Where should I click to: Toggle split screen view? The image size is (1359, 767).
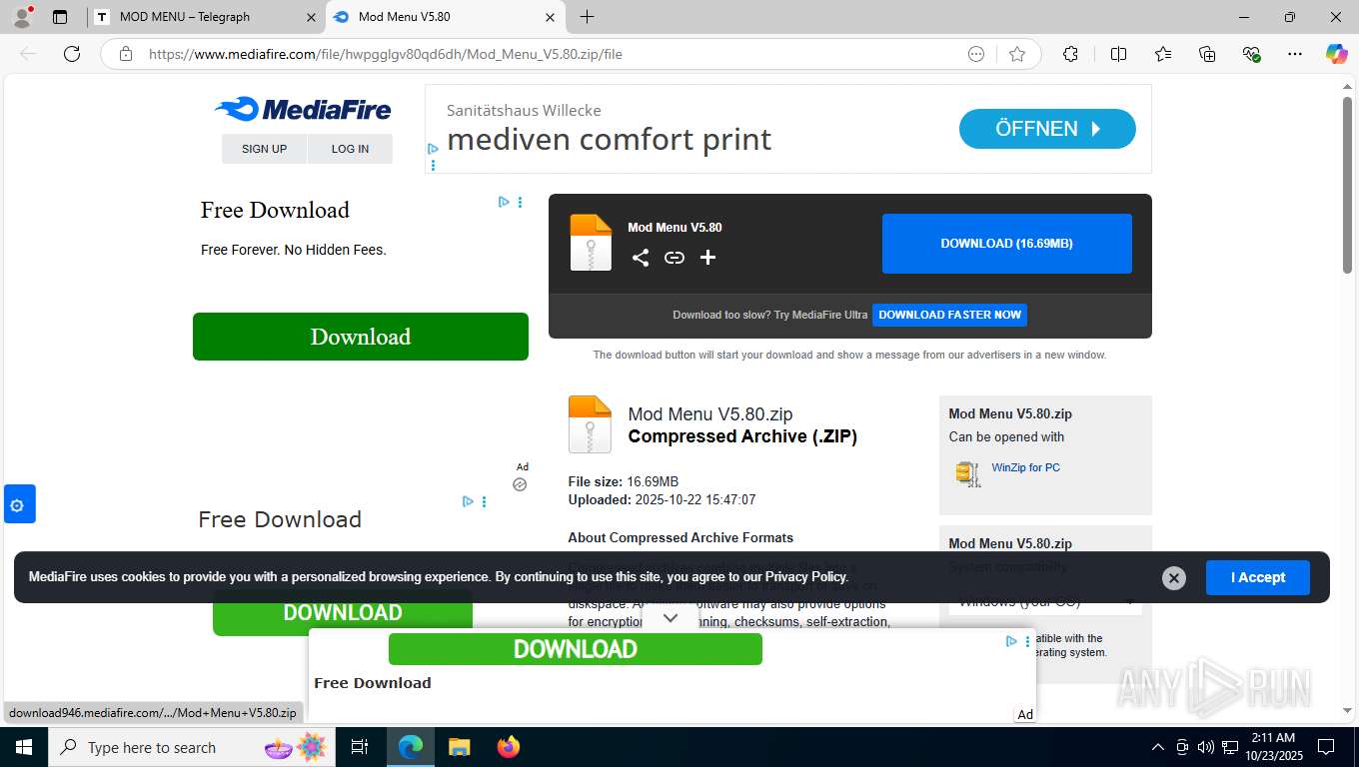coord(1118,54)
